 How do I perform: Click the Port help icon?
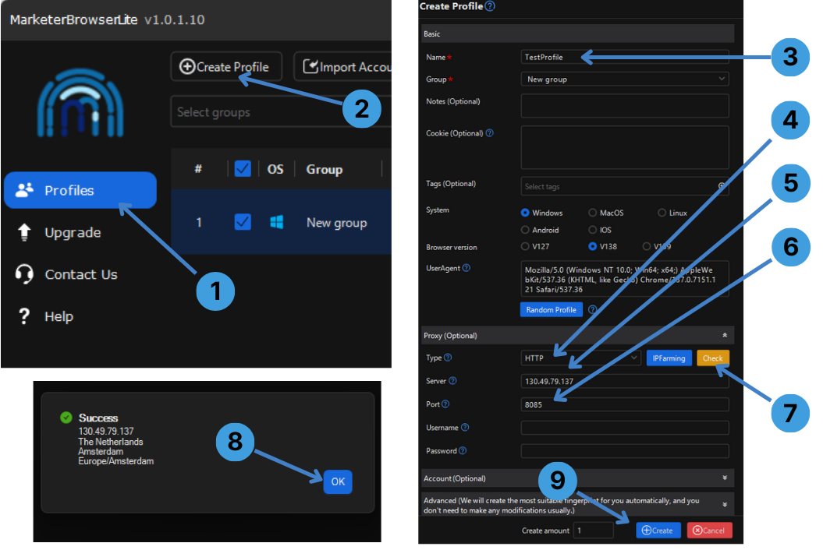(x=445, y=404)
